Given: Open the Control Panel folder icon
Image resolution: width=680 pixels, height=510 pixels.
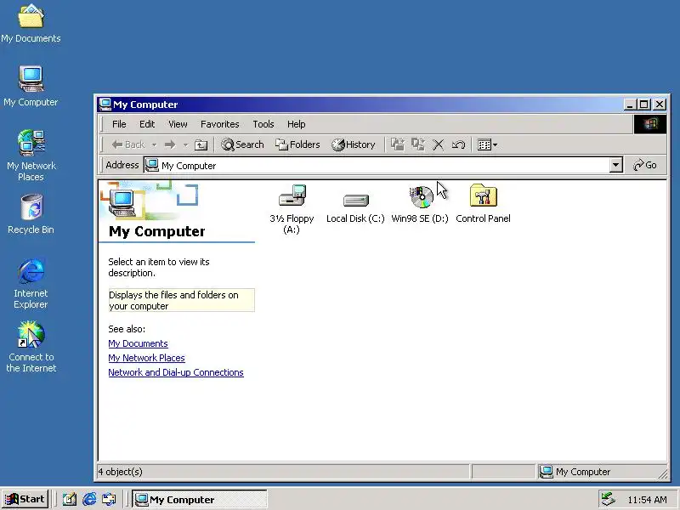Looking at the screenshot, I should pyautogui.click(x=483, y=204).
